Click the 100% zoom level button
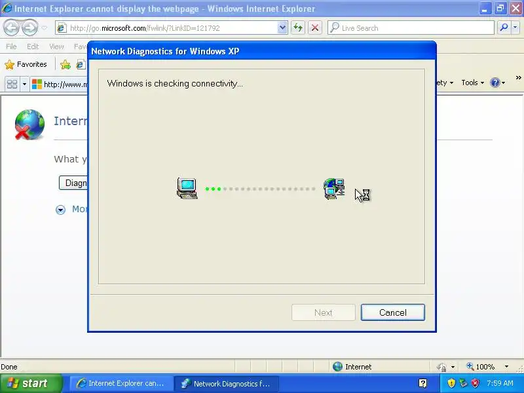This screenshot has height=393, width=524. tap(481, 367)
